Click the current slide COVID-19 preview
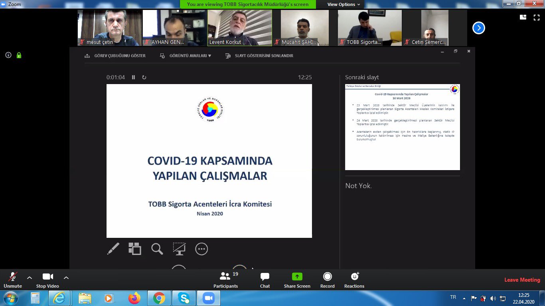 pos(209,161)
